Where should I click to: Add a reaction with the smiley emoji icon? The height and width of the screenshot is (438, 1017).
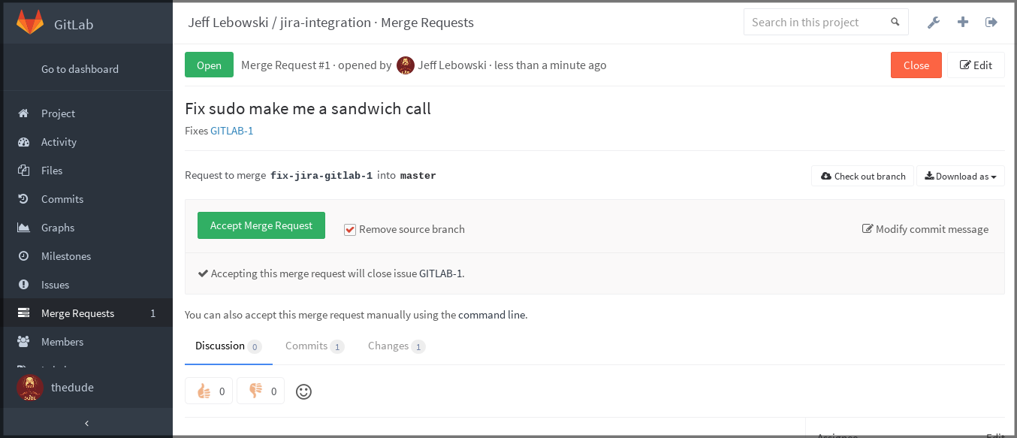(x=303, y=391)
